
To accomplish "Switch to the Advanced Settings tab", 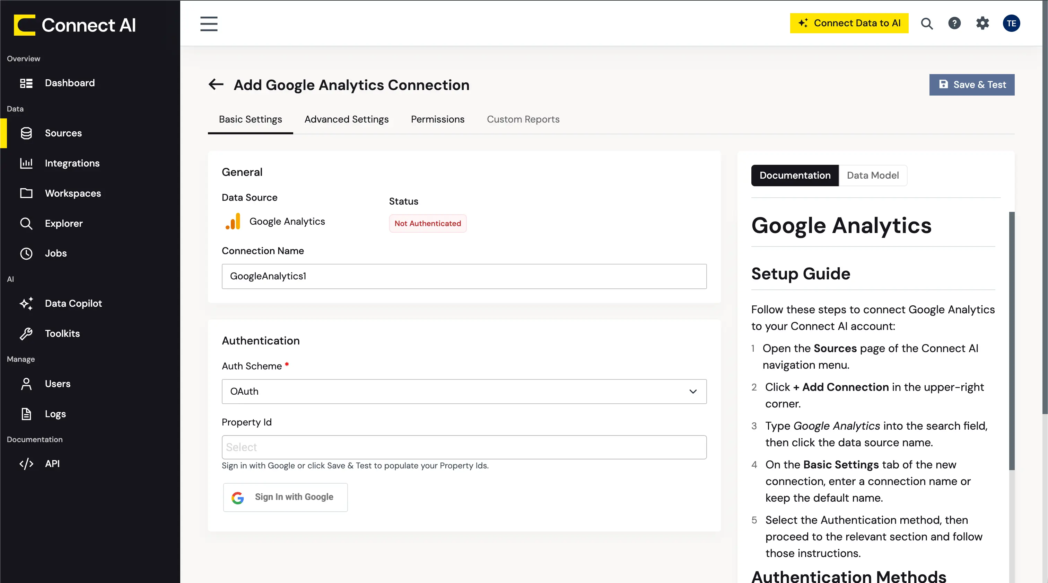I will [347, 119].
